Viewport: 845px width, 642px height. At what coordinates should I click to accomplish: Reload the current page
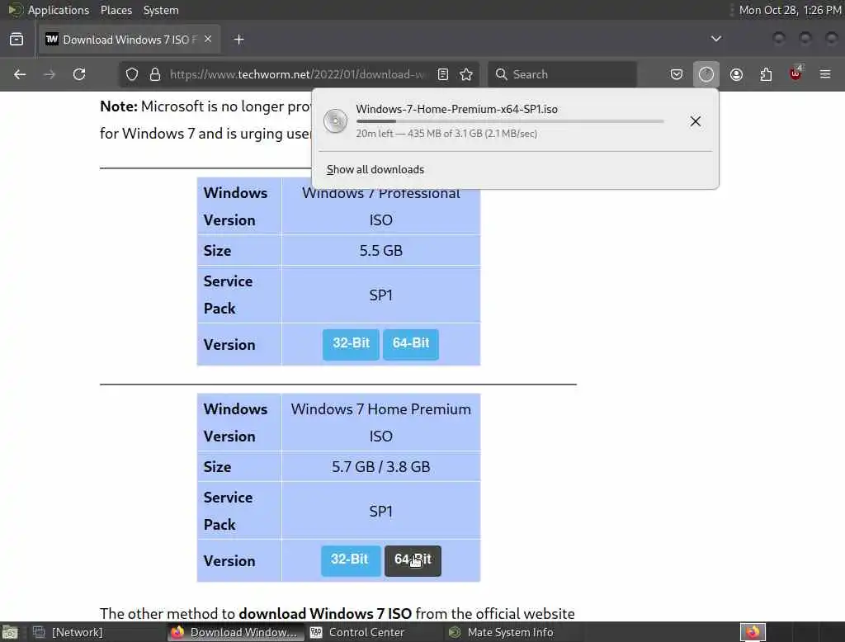[79, 74]
